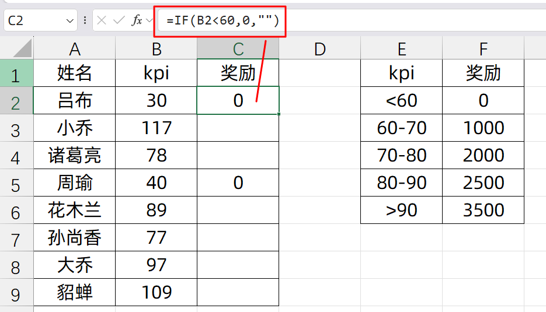Click cell A8 containing 大乔
This screenshot has width=546, height=312.
(x=75, y=265)
